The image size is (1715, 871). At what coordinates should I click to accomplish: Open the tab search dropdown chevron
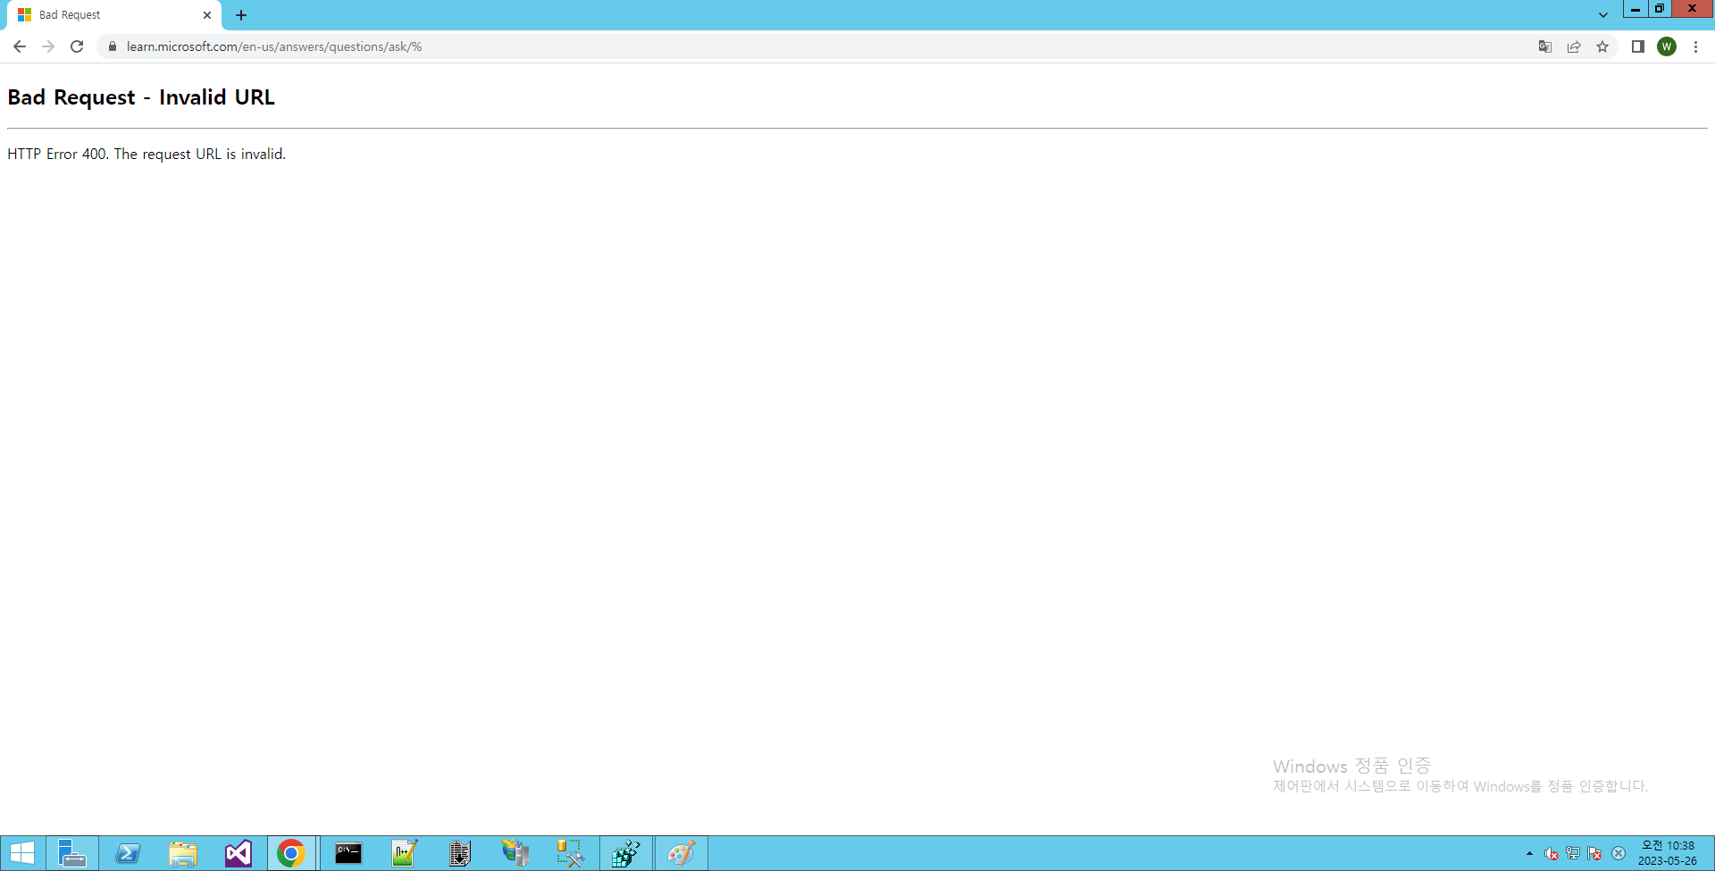(x=1603, y=15)
